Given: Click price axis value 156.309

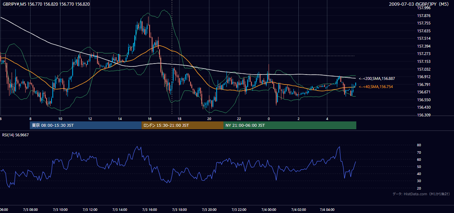Looking at the screenshot, I should (x=423, y=115).
